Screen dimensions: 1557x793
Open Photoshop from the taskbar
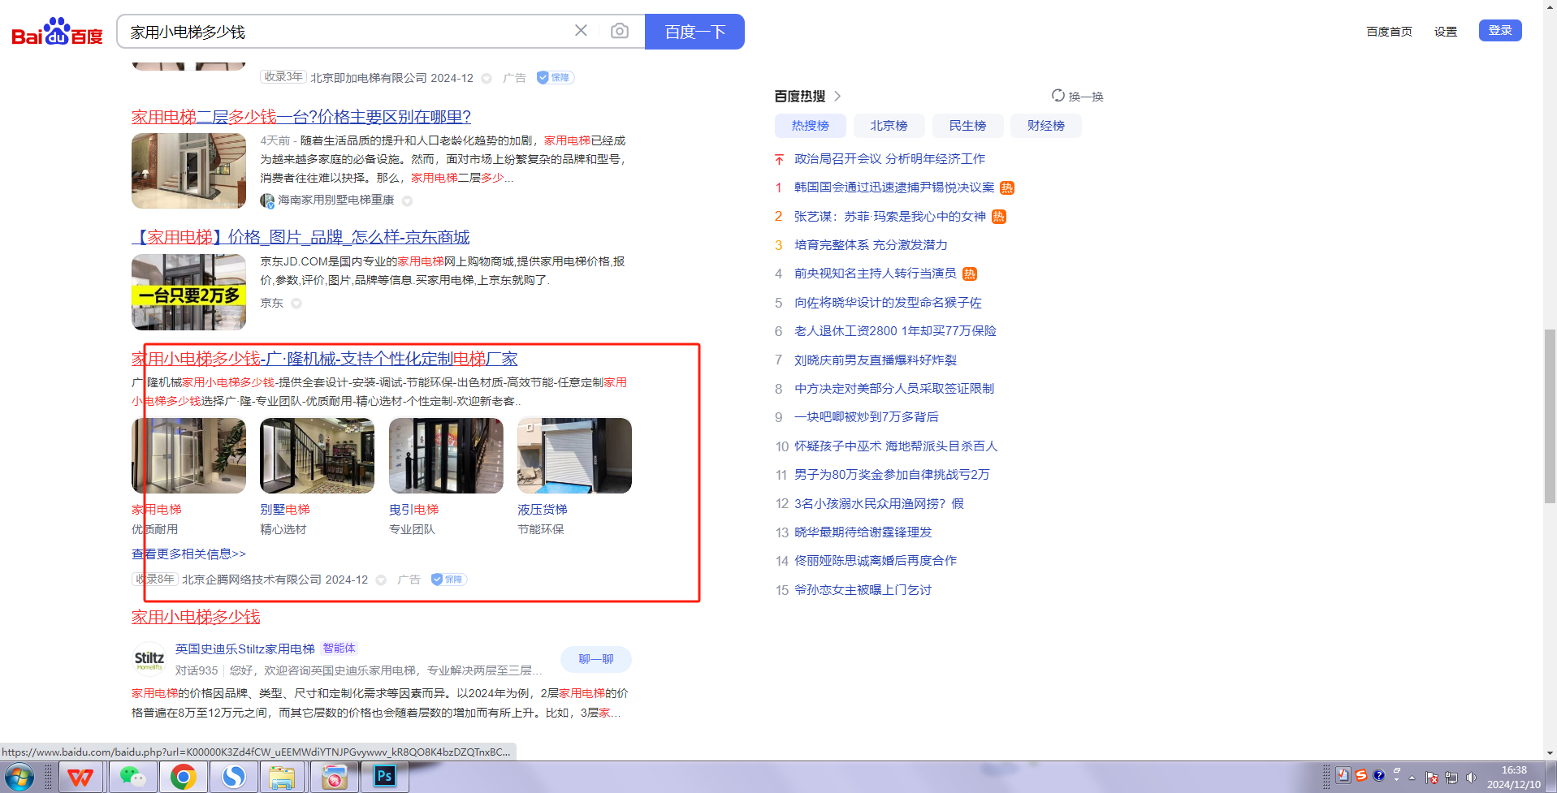[384, 778]
